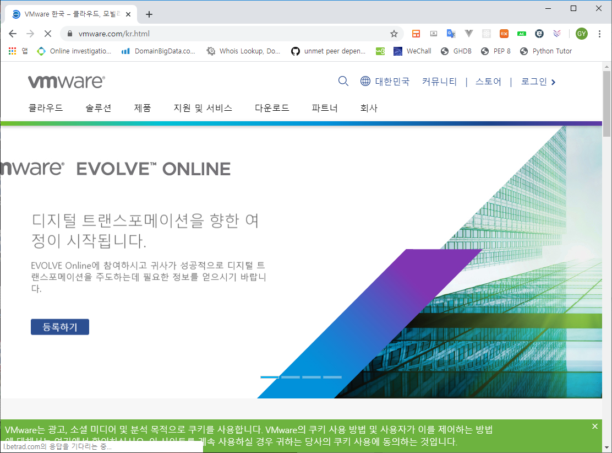Image resolution: width=612 pixels, height=453 pixels.
Task: Close the VMware 한국 tab
Action: 128,14
